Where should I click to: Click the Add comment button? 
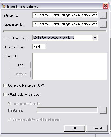(x=20, y=65)
